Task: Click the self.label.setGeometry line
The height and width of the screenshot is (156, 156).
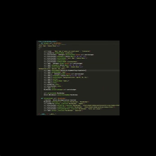Action: point(63,65)
